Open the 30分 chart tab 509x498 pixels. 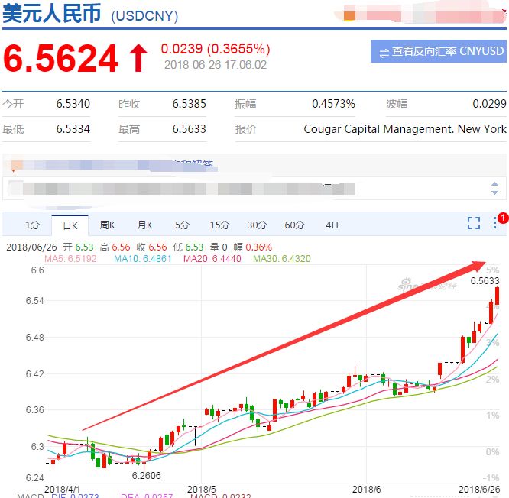click(257, 225)
